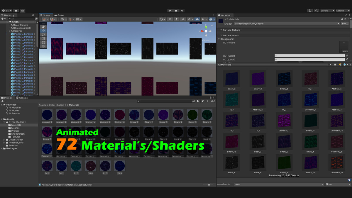Lock the Inspector panel
This screenshot has height=198, width=352.
tap(346, 15)
